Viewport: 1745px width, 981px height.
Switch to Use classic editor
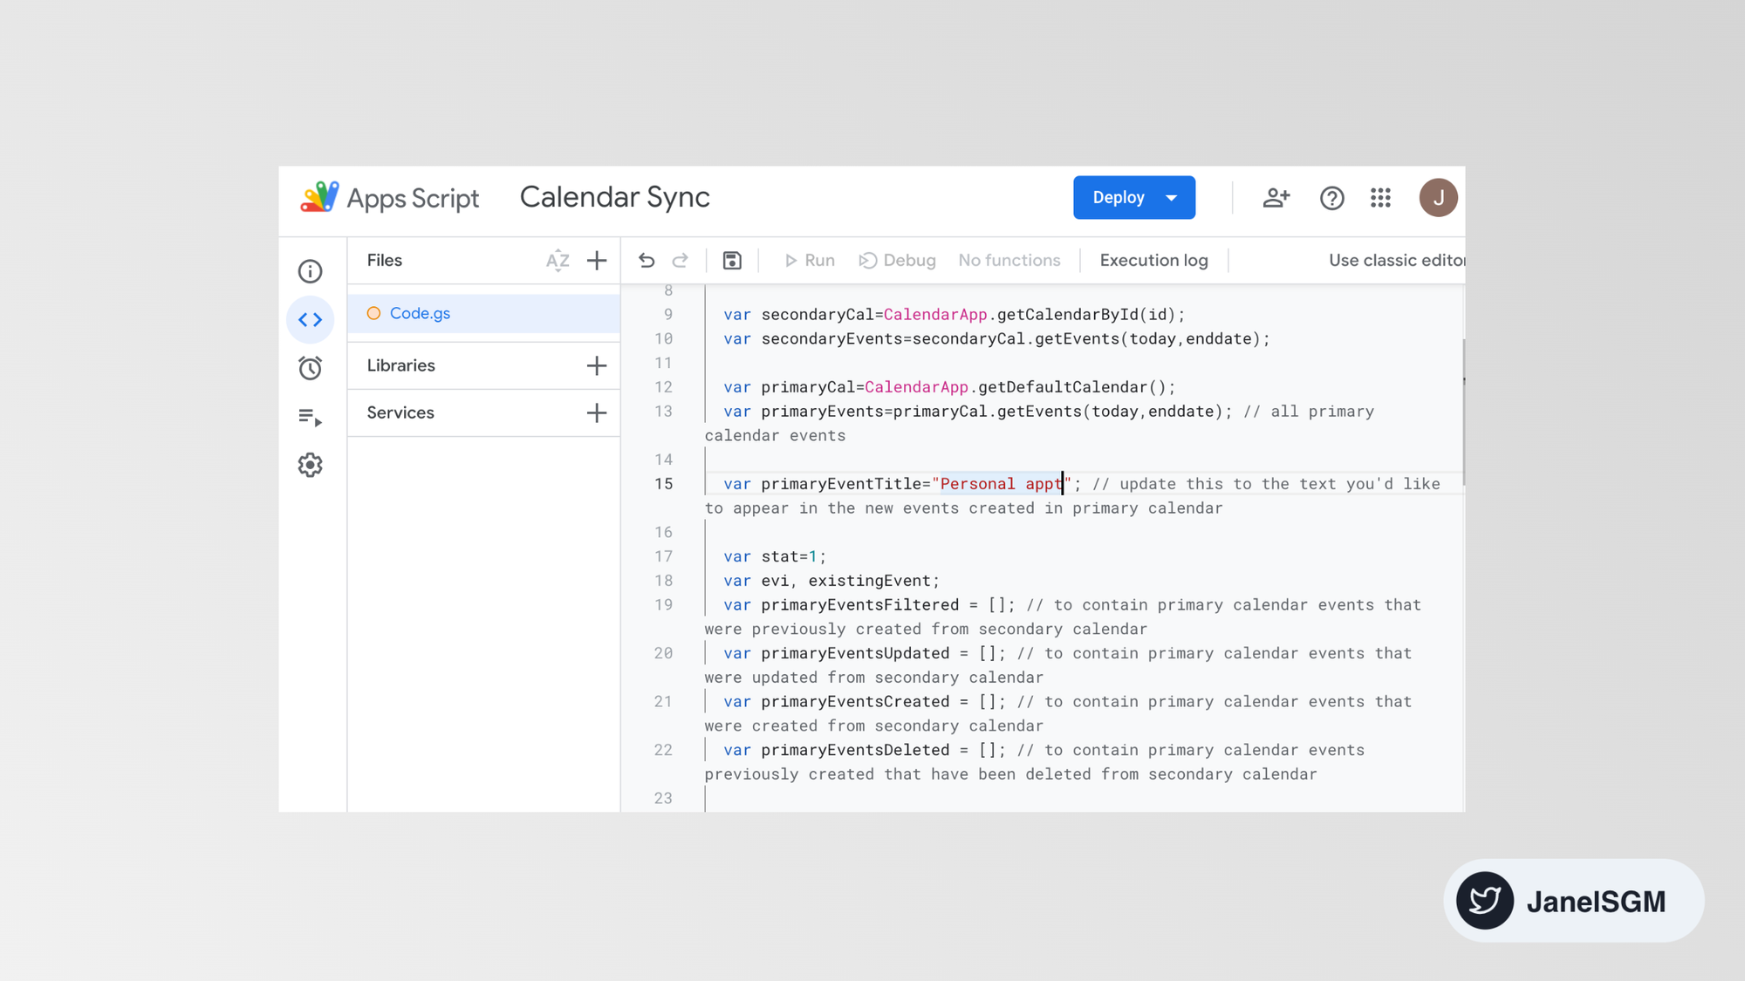[1396, 261]
